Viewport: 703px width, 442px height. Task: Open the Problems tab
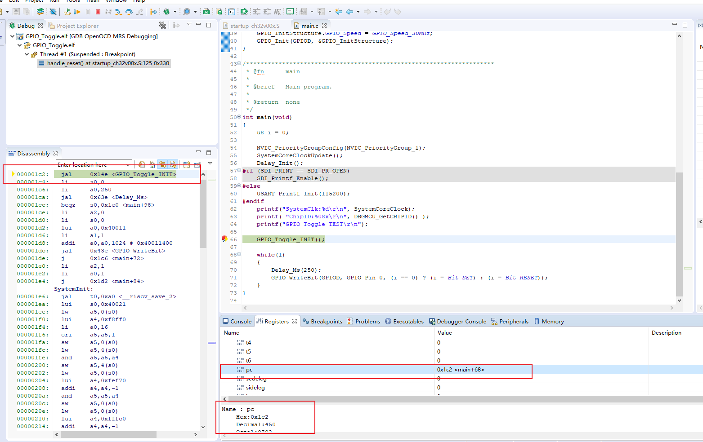pos(363,321)
